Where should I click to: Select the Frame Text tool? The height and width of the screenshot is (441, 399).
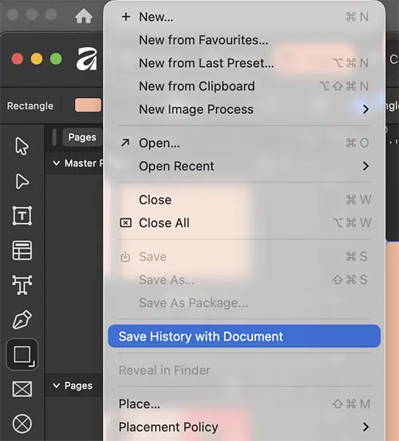[x=22, y=216]
